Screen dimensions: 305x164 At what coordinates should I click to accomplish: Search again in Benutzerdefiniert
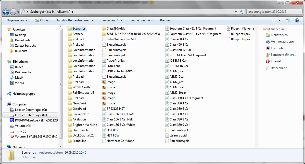point(283,55)
